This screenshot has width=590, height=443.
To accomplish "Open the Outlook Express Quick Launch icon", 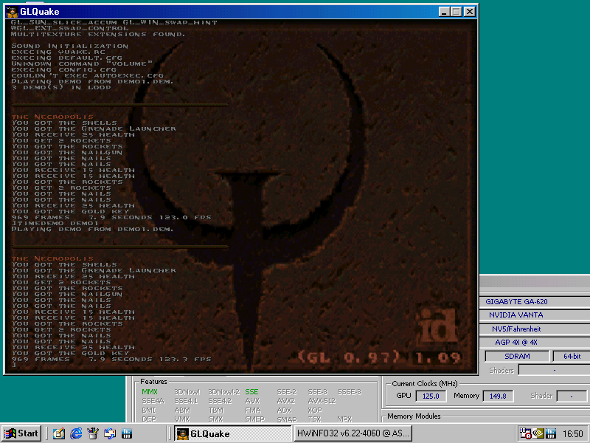I will (x=110, y=433).
